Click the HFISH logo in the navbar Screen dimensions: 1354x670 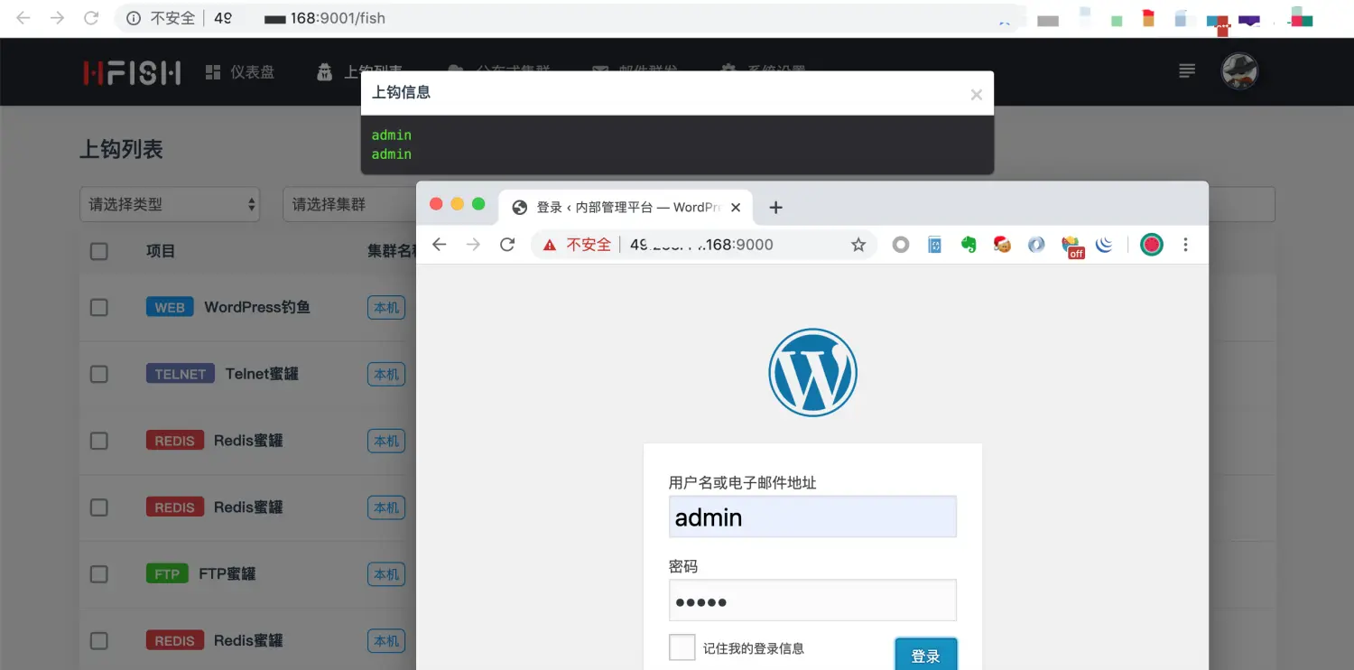132,72
